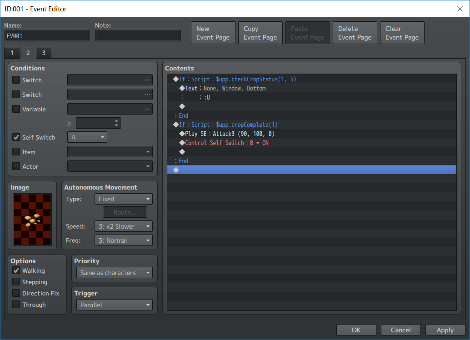Click the New Event Page button
470x340 pixels.
[x=213, y=33]
